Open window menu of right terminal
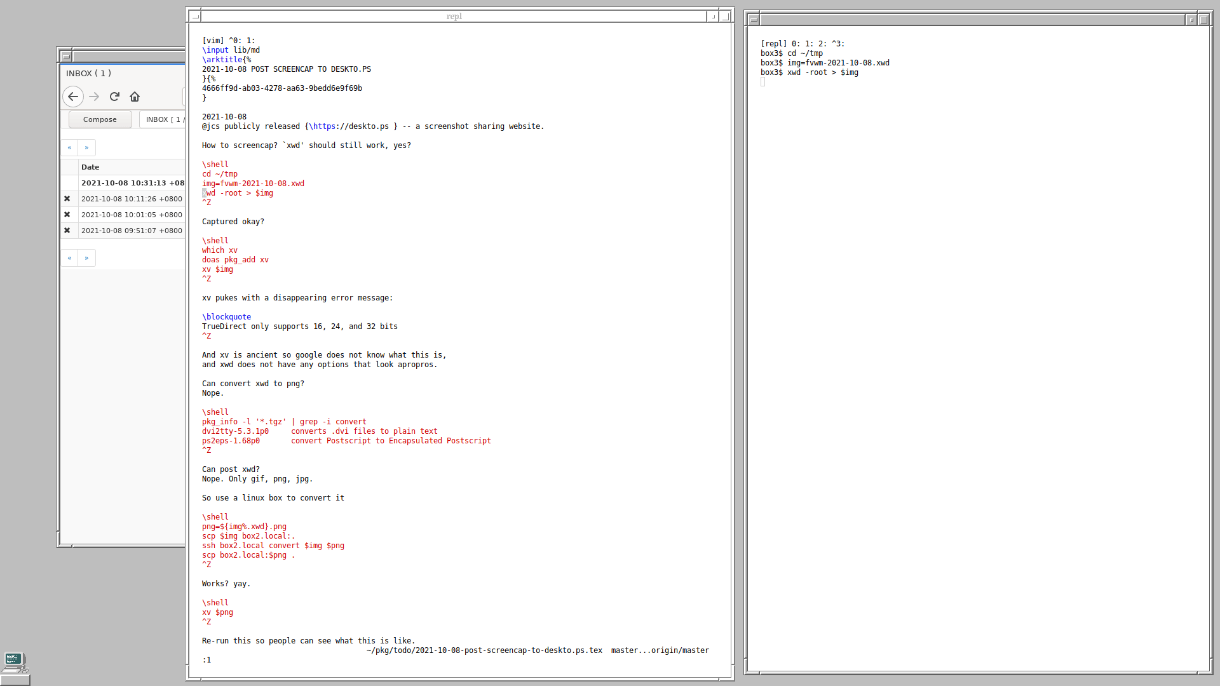The width and height of the screenshot is (1220, 686). coord(754,20)
